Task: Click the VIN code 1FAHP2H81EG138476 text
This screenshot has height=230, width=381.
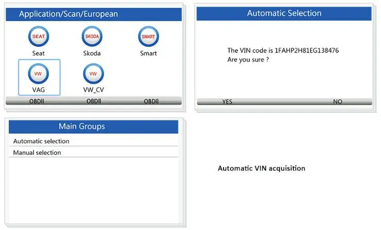Action: (x=307, y=50)
